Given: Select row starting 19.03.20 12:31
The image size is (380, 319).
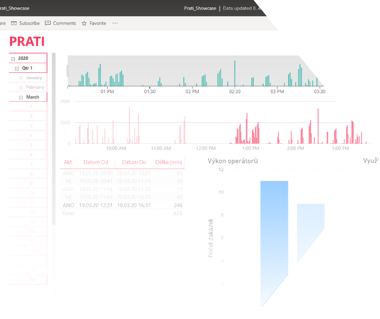Looking at the screenshot, I should (x=122, y=205).
